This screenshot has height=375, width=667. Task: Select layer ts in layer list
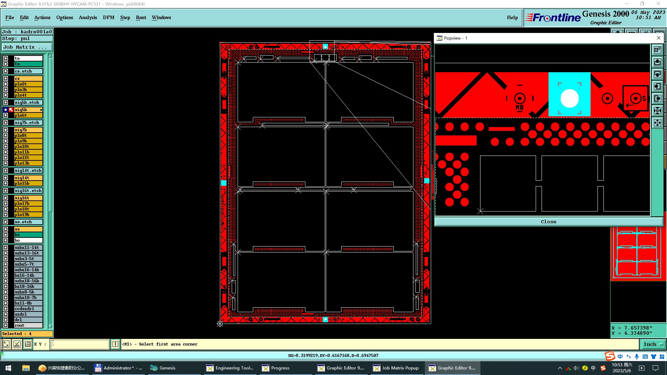(x=28, y=64)
